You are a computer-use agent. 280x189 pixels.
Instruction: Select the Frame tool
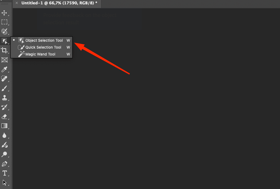[4, 60]
